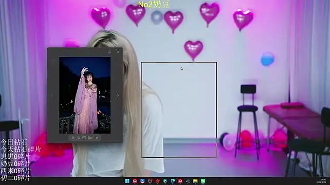Screen dimensions: 330x185
Task: Click the teal pen-circle taskbar icon
Action: 165,181
